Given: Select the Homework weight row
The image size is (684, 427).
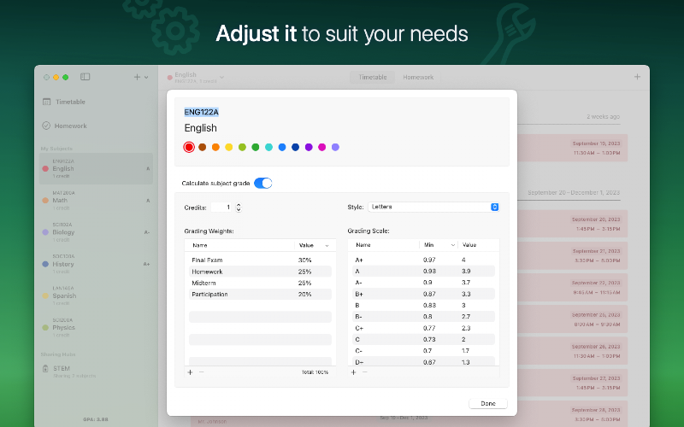Looking at the screenshot, I should (x=260, y=272).
